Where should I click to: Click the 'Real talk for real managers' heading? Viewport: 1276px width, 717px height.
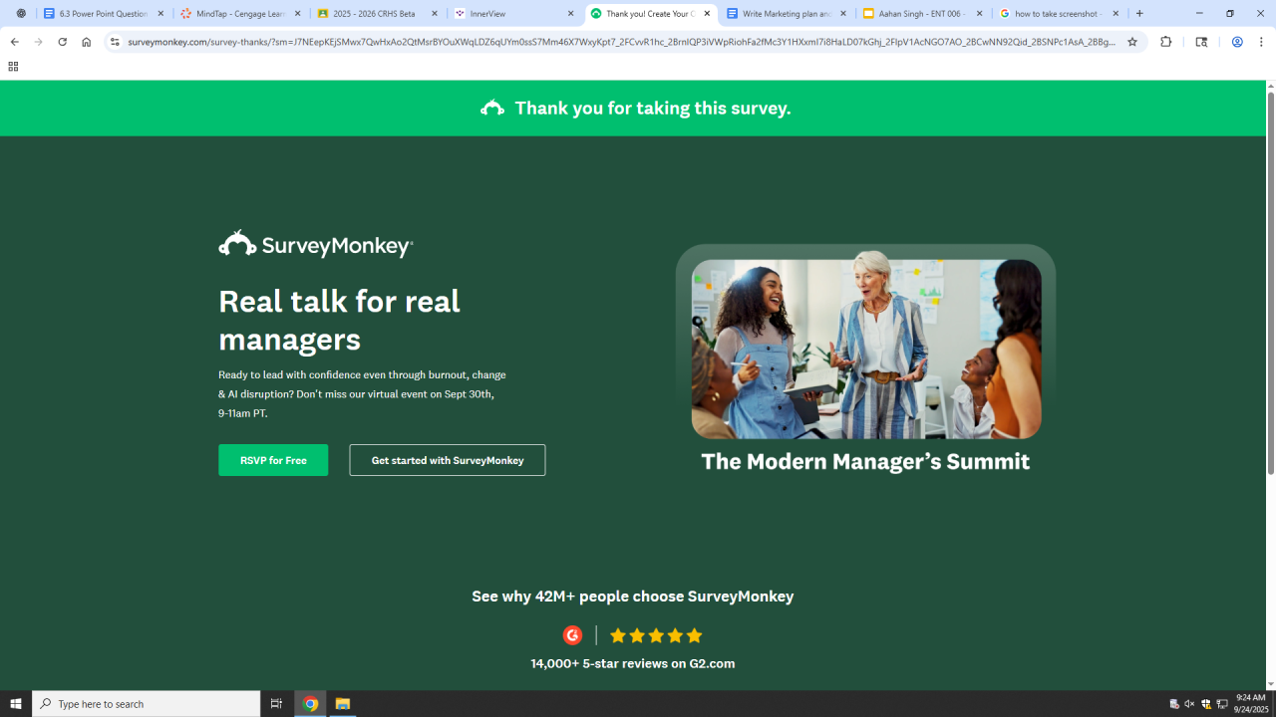coord(339,320)
